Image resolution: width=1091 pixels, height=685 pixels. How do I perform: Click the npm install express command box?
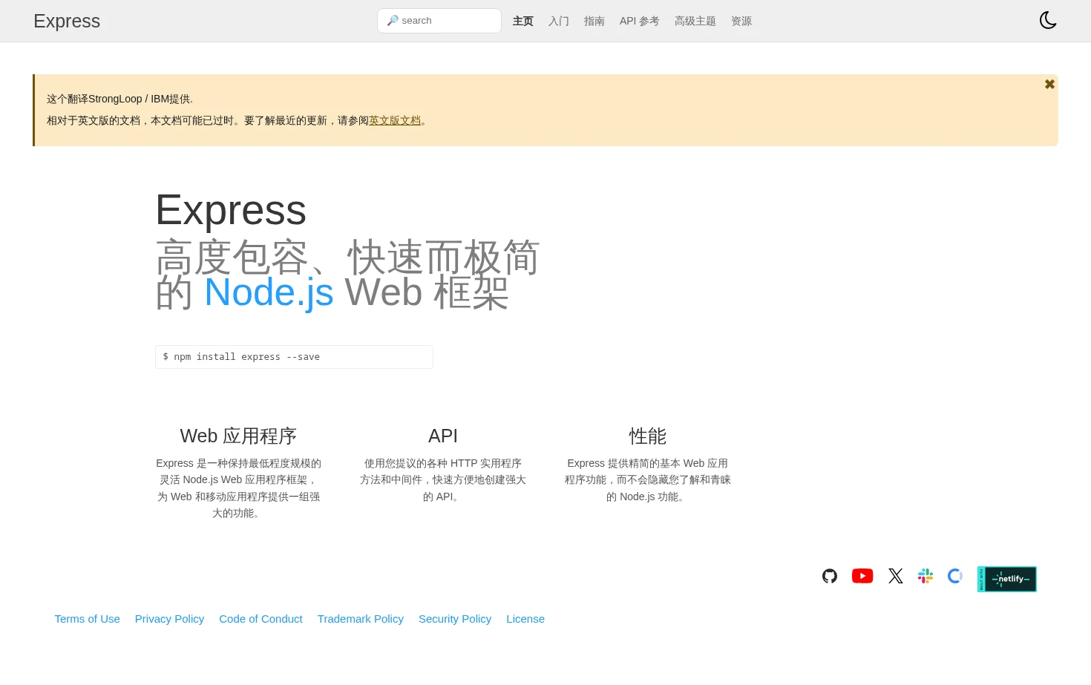[294, 357]
